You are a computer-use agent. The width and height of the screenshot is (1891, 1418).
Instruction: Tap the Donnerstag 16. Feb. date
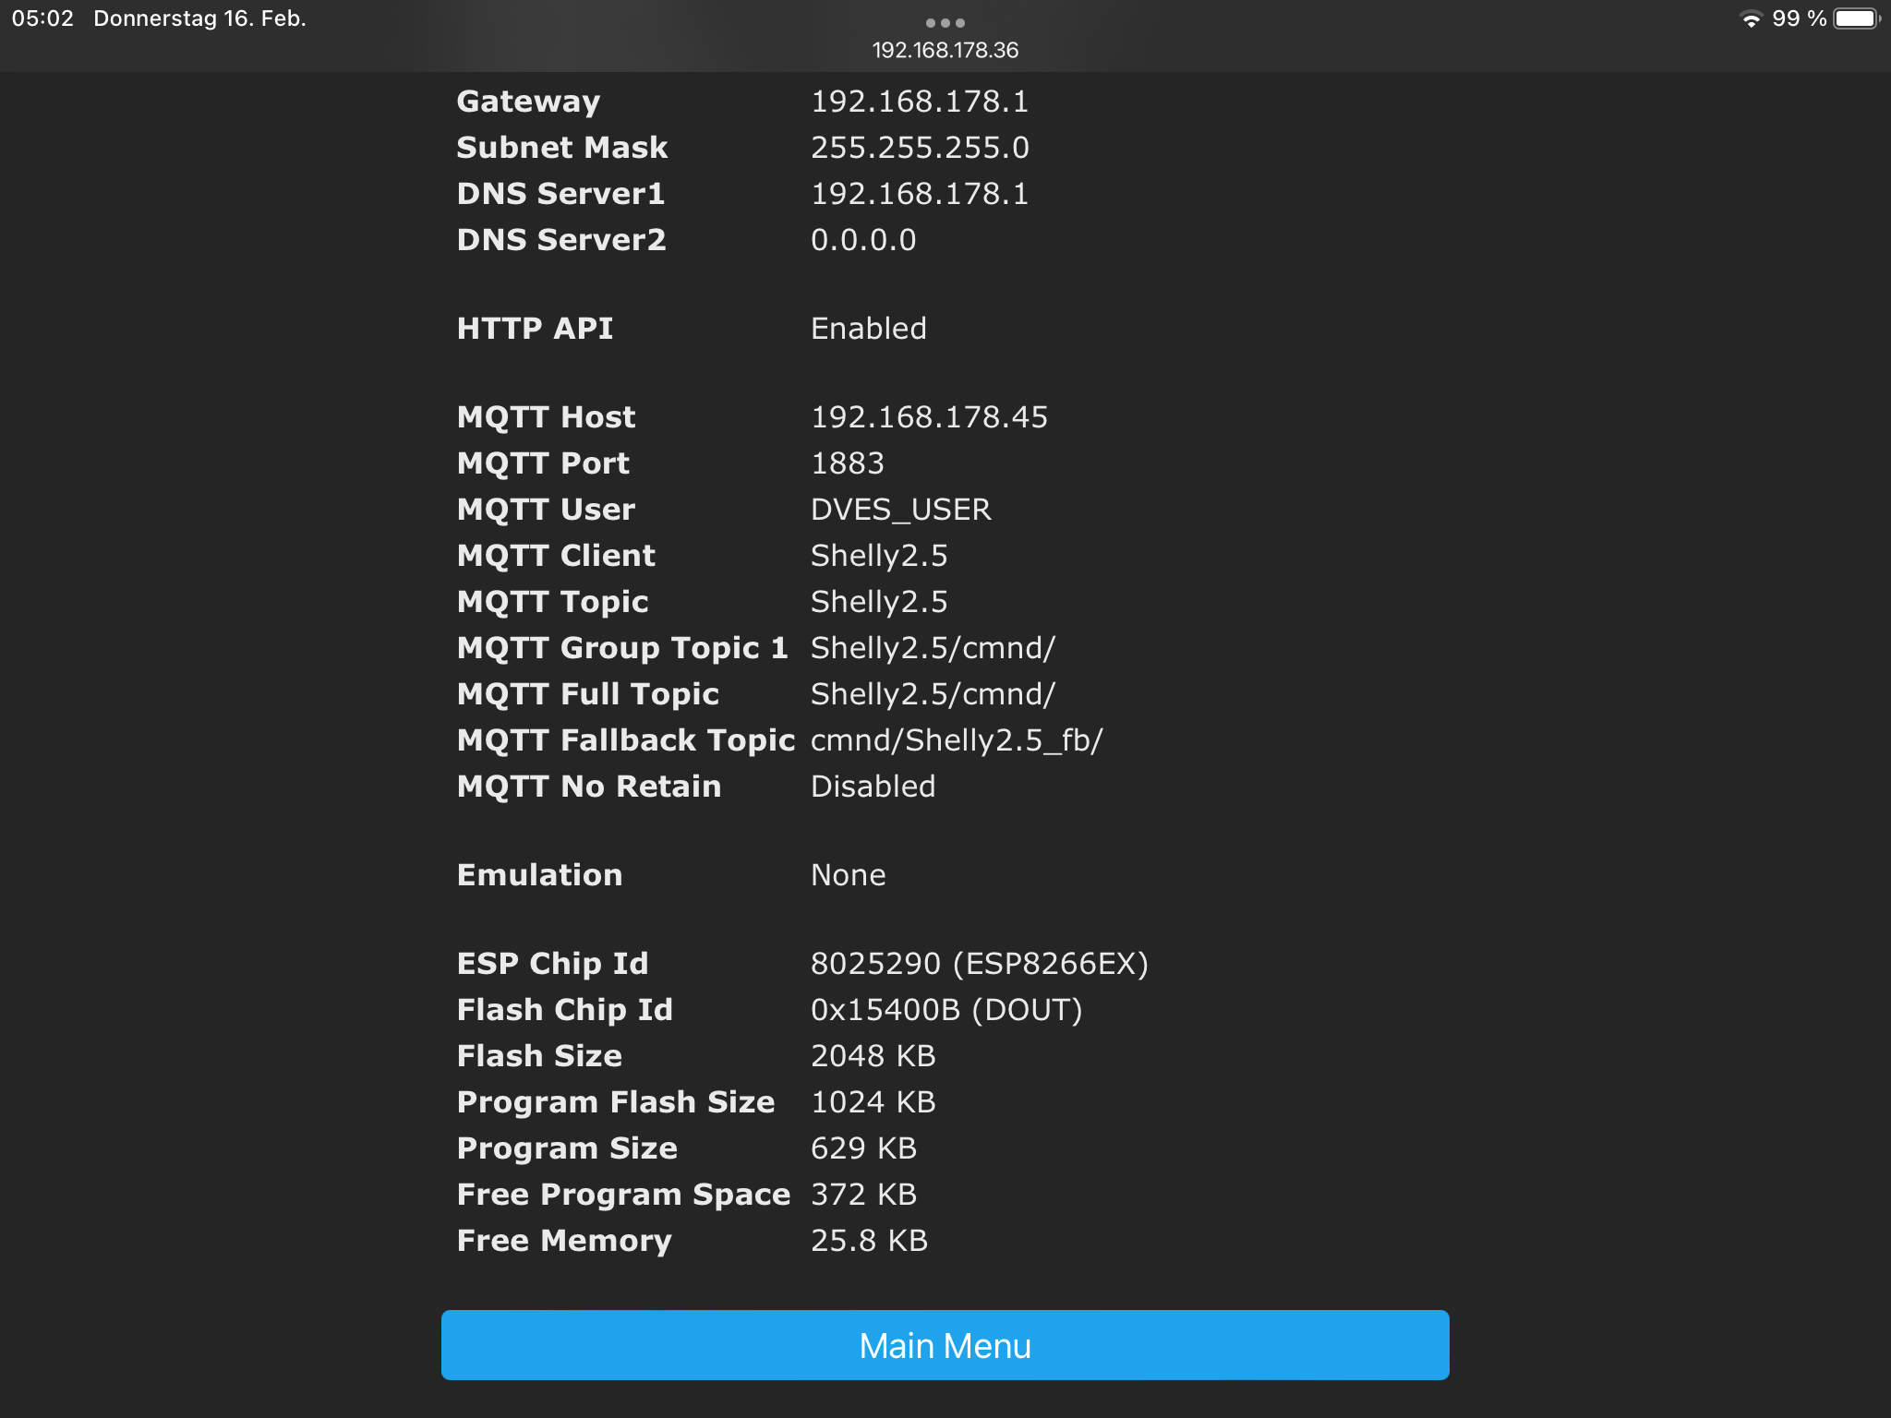199,19
